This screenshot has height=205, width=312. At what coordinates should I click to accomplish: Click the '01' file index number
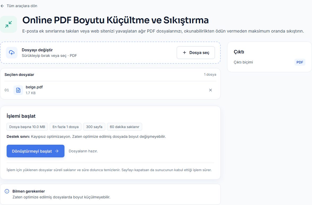click(x=7, y=90)
